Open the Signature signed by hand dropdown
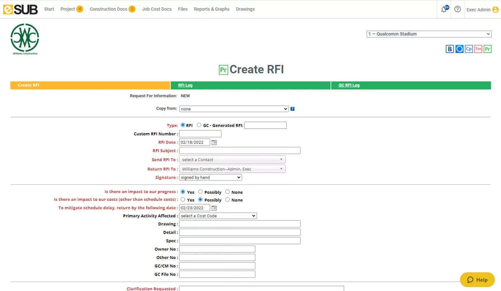Screen dimensions: 501x291 [210, 177]
